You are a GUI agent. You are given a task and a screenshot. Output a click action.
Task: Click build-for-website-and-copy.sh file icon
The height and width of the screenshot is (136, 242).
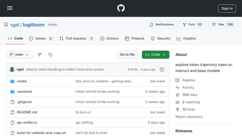click(x=12, y=133)
